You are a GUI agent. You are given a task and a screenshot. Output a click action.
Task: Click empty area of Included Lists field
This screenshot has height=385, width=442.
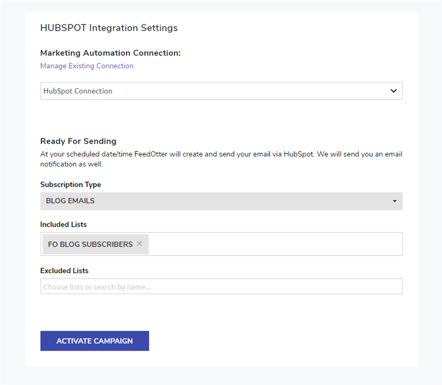click(x=275, y=244)
